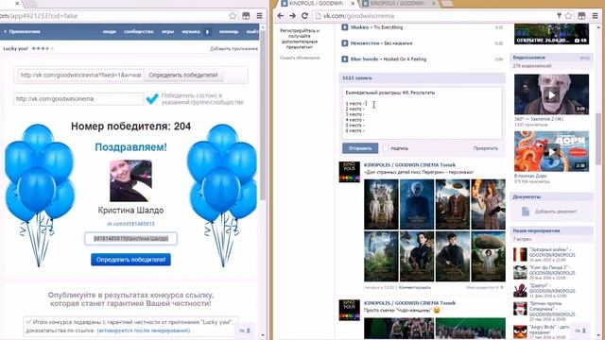Click the post URL input field
The image size is (605, 340).
pos(80,76)
